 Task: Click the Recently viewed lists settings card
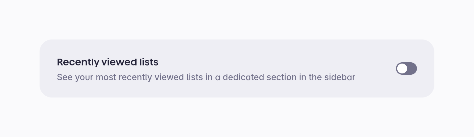(x=237, y=89)
